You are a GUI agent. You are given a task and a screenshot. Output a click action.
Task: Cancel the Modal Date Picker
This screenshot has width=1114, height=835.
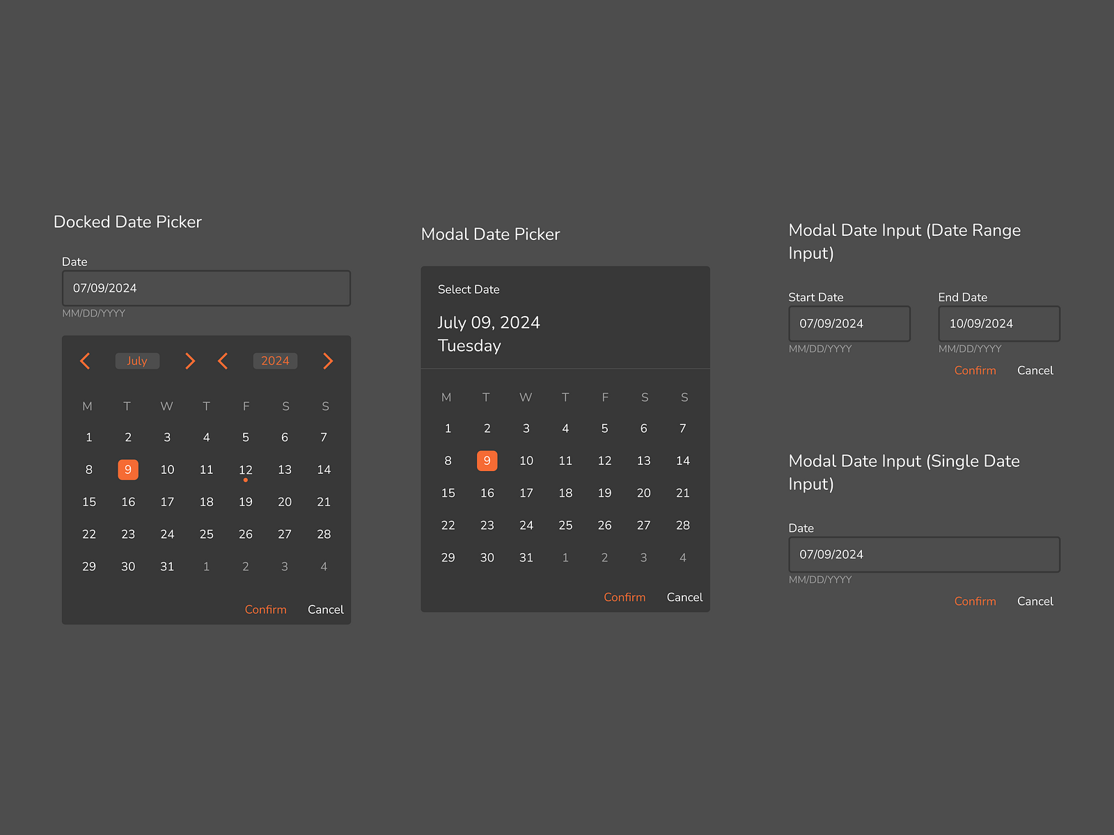coord(684,597)
